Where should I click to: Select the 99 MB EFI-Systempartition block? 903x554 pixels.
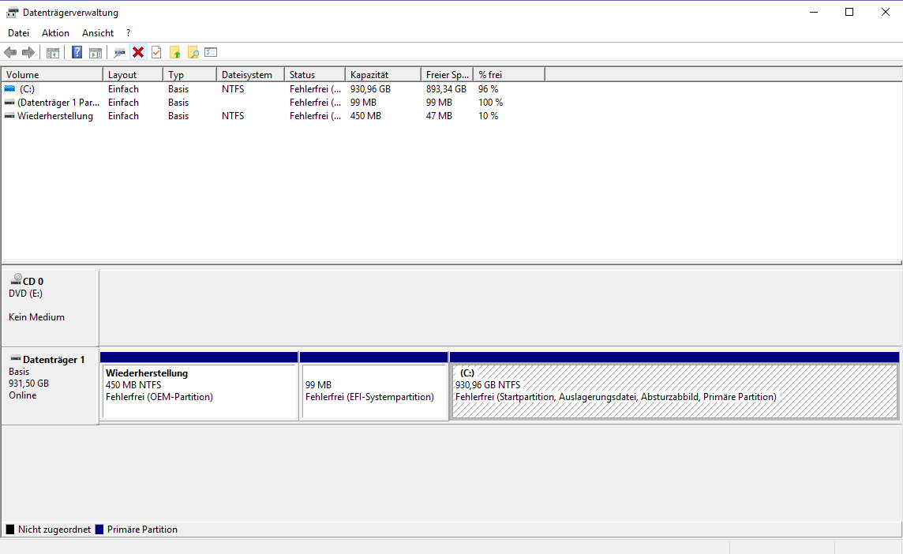point(374,386)
